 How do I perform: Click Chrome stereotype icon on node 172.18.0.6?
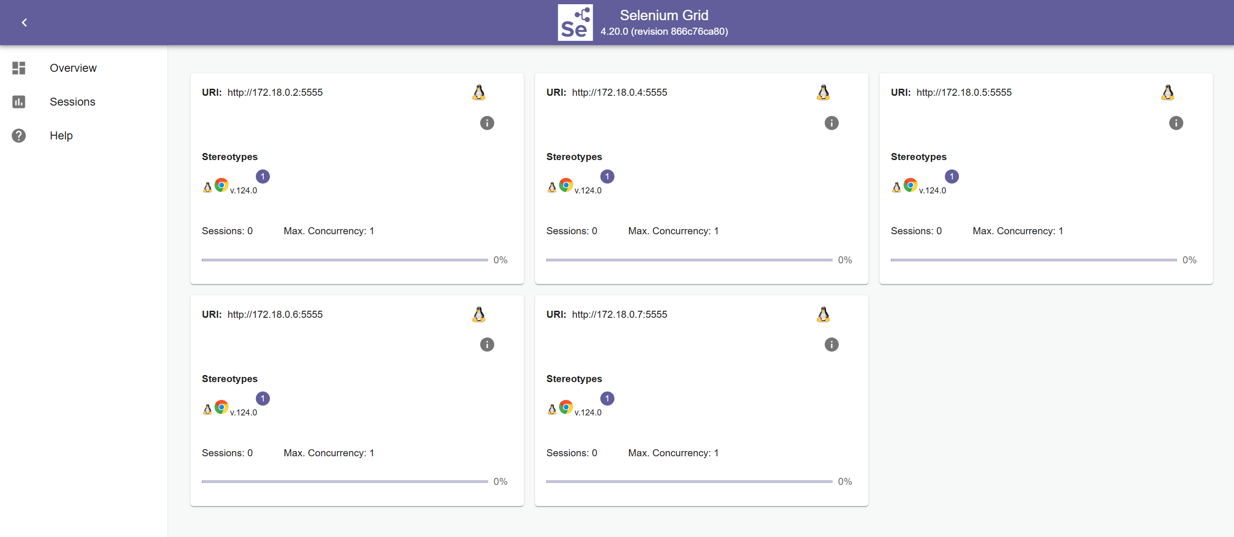click(x=222, y=407)
